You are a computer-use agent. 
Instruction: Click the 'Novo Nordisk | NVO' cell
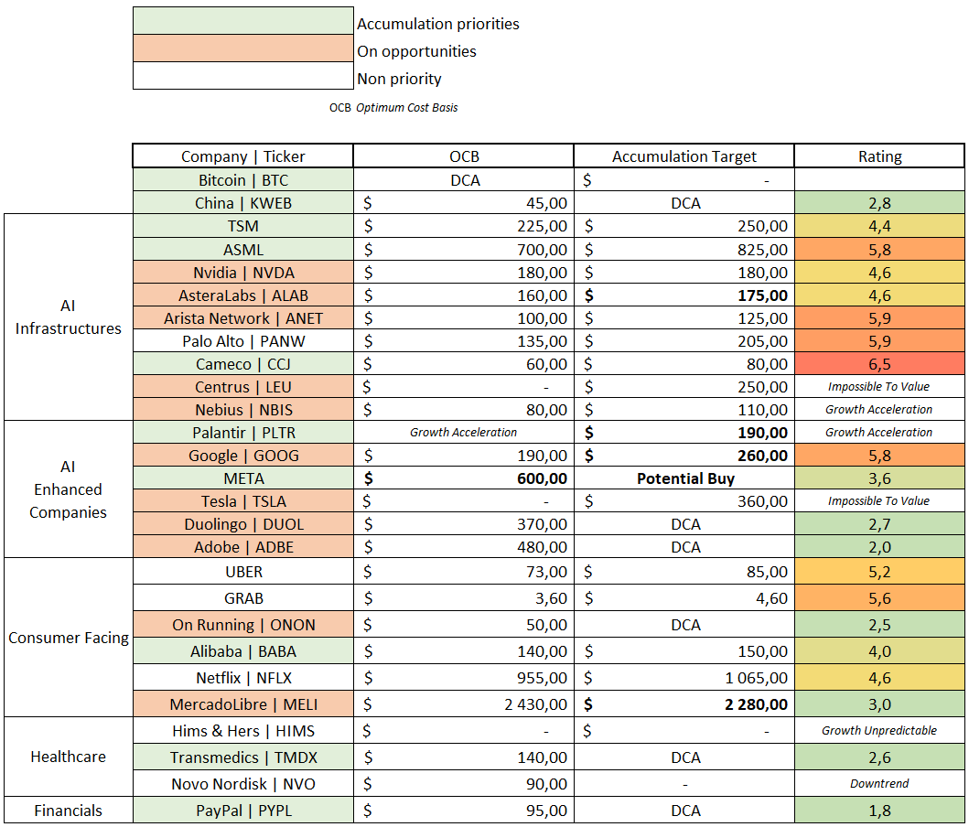(x=242, y=783)
